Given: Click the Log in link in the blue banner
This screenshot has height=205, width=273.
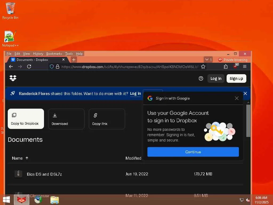Looking at the screenshot, I should coord(135,94).
